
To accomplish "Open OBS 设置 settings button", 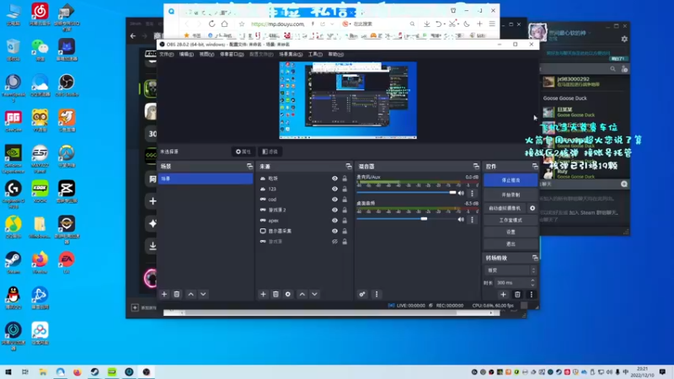I will point(511,232).
